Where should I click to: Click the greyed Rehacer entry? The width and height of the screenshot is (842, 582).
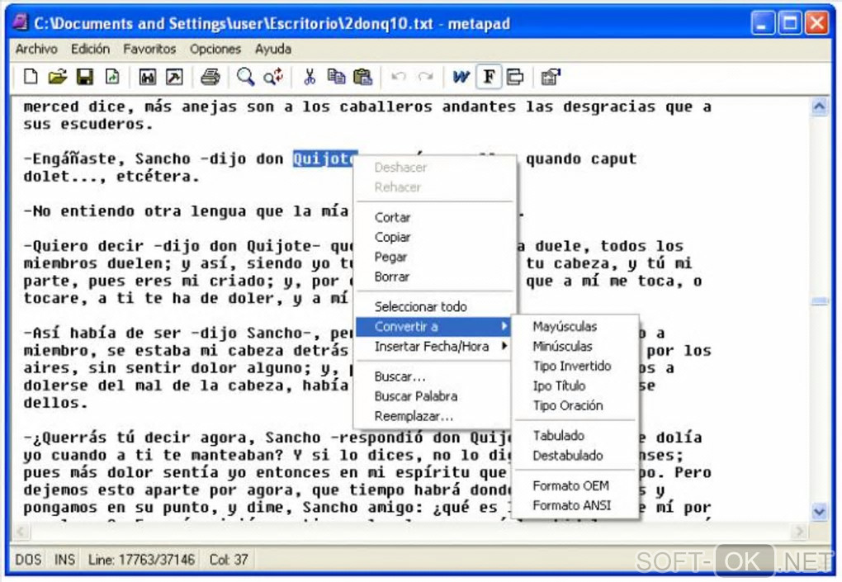(x=434, y=187)
